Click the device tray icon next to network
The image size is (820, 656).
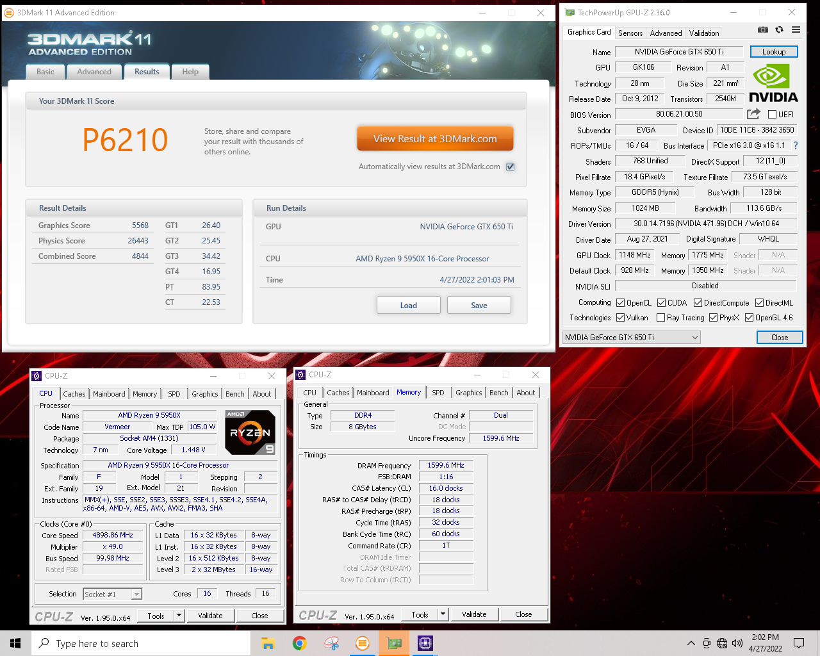tap(707, 643)
